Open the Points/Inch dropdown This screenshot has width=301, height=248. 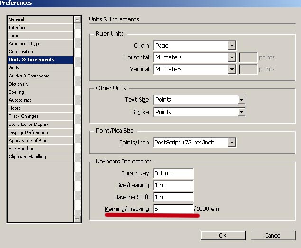point(195,143)
